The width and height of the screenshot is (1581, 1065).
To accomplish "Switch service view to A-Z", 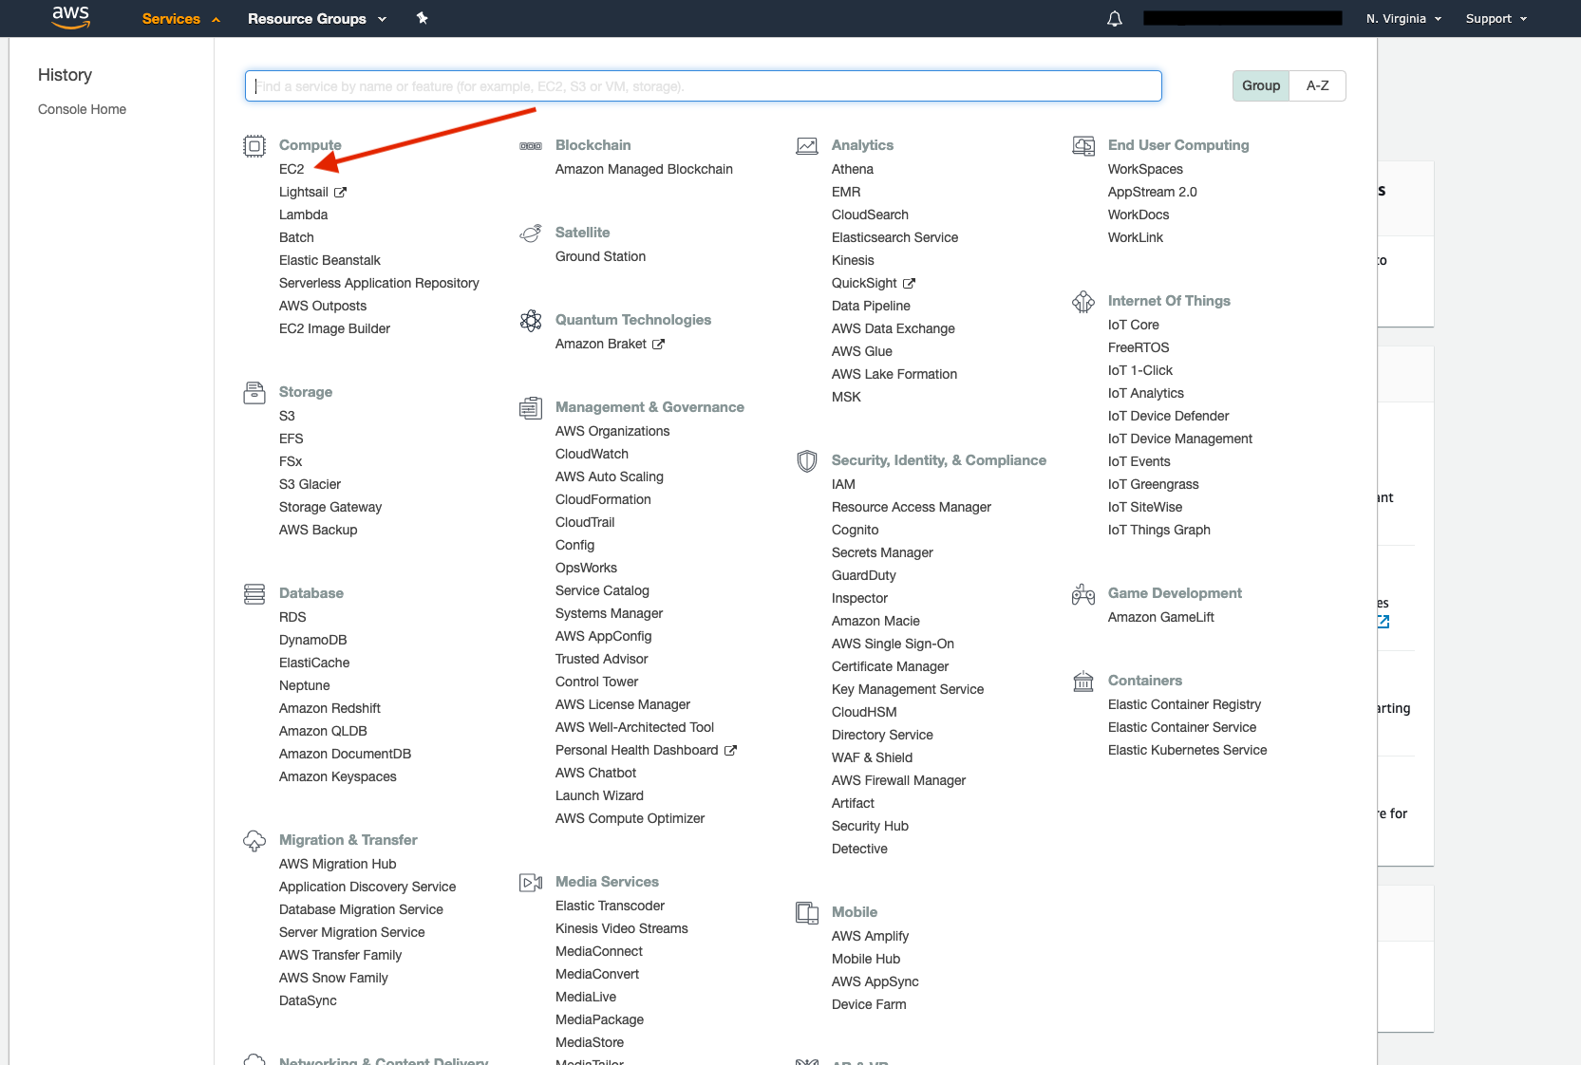I will (x=1317, y=85).
